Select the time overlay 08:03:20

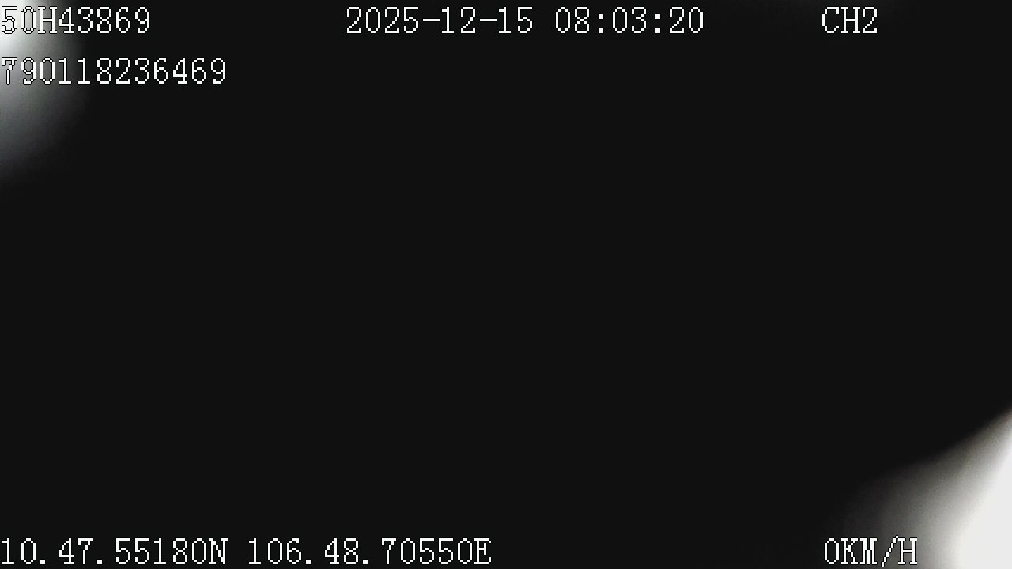pyautogui.click(x=629, y=21)
